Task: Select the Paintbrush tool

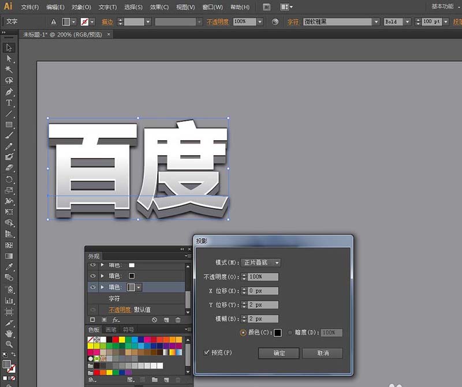Action: (9, 135)
